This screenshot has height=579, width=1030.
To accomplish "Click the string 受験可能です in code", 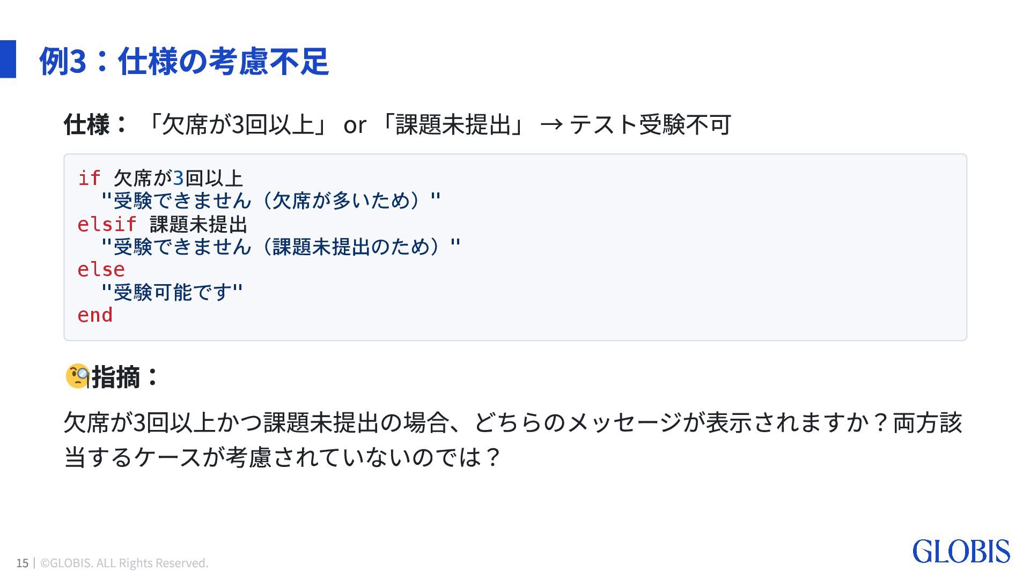I will click(x=172, y=292).
